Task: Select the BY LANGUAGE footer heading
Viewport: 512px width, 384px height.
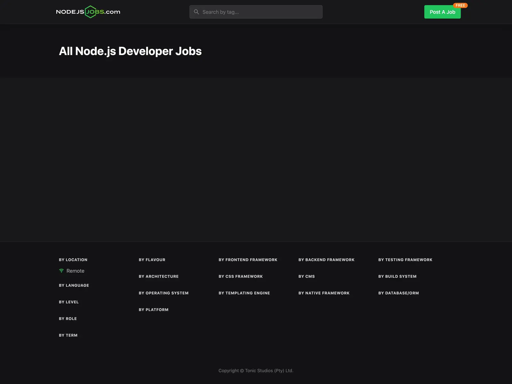Action: click(74, 285)
